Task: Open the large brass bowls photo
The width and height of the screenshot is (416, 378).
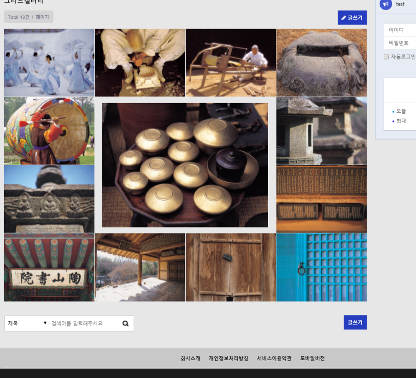Action: pyautogui.click(x=185, y=165)
